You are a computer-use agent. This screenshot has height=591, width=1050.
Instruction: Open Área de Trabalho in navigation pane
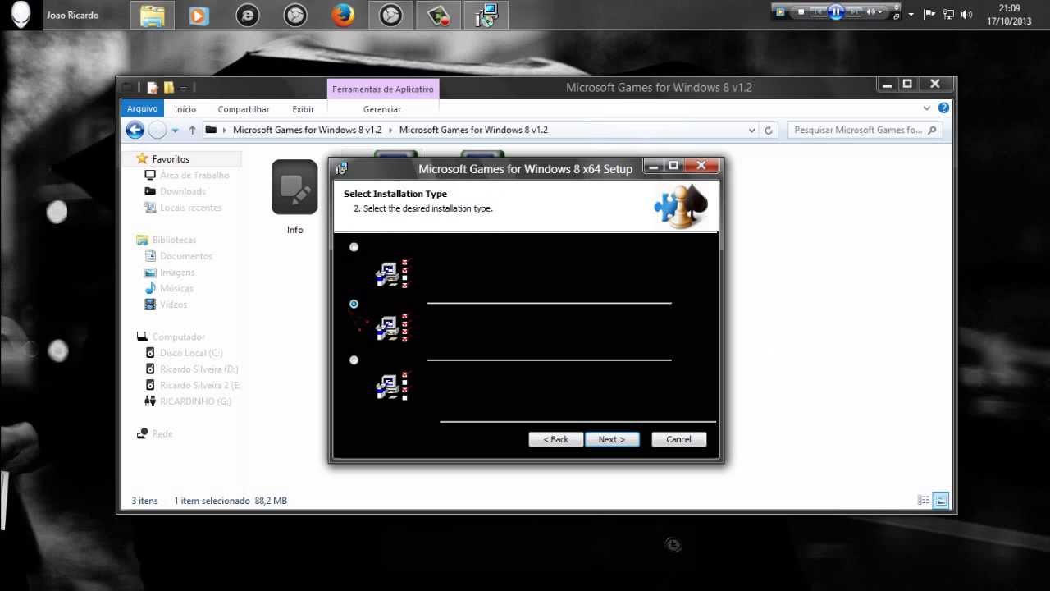194,175
